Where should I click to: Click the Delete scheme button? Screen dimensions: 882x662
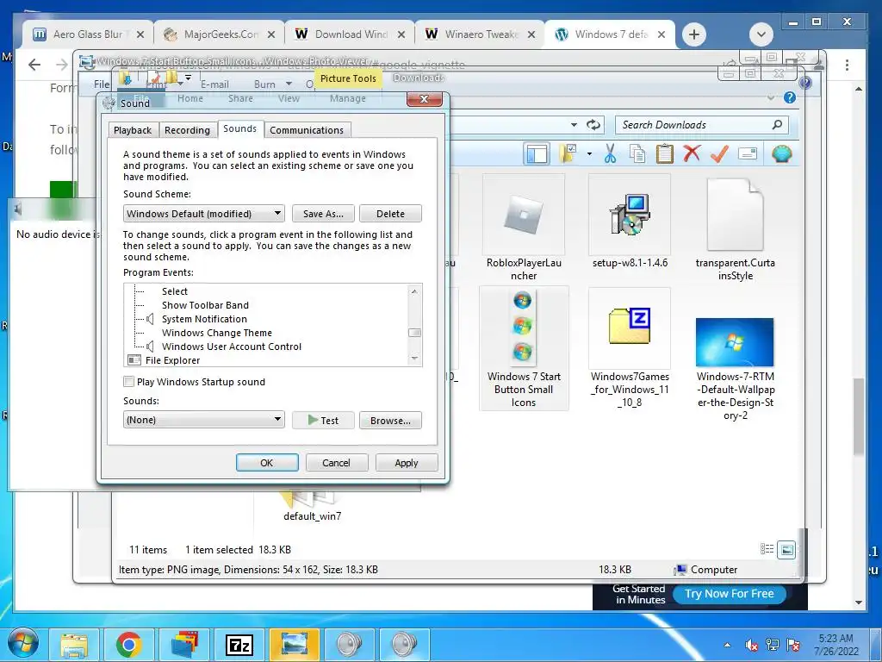click(x=390, y=214)
